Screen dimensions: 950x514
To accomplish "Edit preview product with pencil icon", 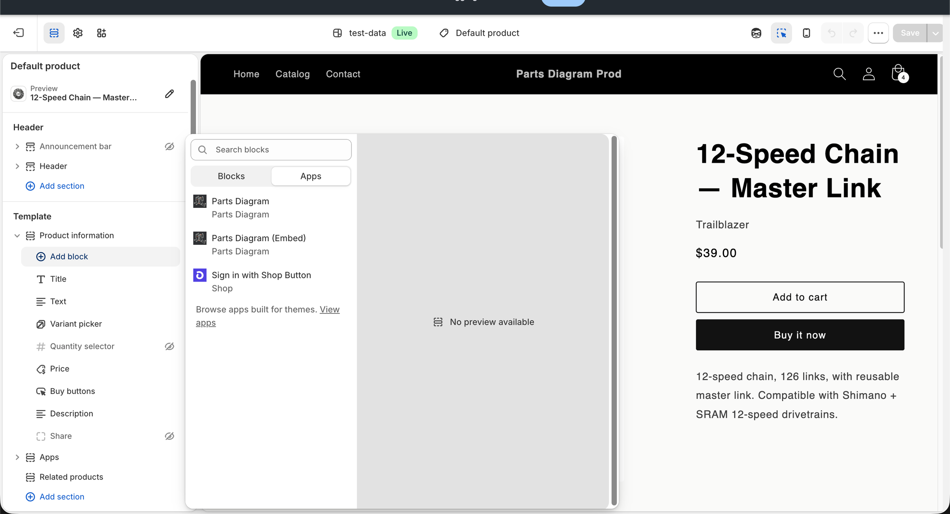I will point(169,93).
